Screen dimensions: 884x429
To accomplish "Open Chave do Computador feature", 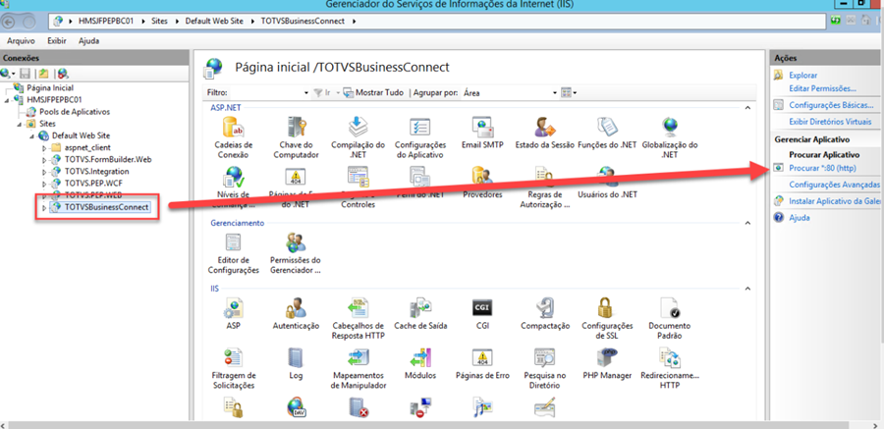I will pyautogui.click(x=296, y=137).
